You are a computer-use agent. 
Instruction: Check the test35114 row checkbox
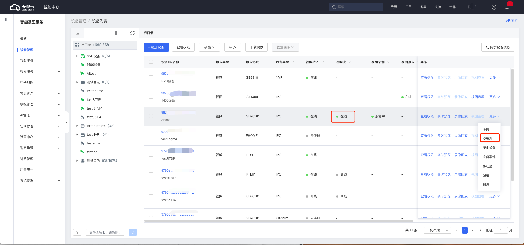click(151, 196)
